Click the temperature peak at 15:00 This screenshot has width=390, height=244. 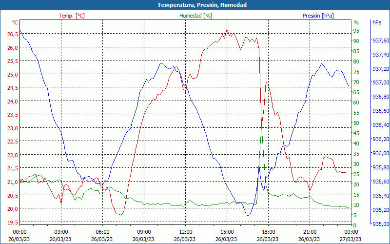pyautogui.click(x=227, y=29)
